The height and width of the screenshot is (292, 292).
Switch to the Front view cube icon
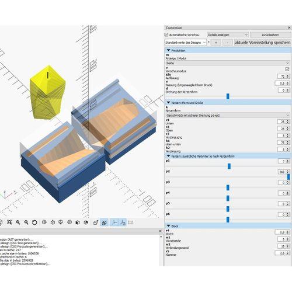(x=78, y=223)
